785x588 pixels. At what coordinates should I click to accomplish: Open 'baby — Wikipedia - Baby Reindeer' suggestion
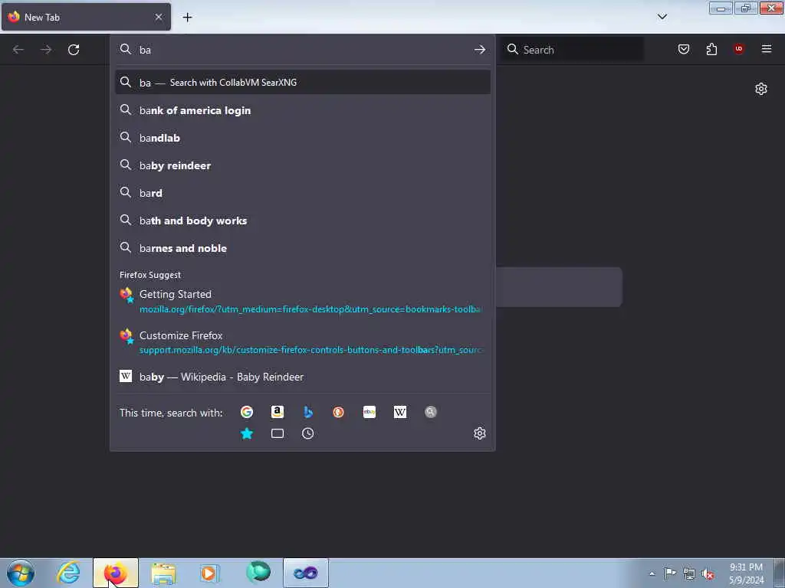(303, 377)
